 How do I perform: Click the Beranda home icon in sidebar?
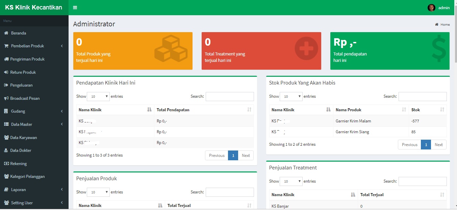6,33
